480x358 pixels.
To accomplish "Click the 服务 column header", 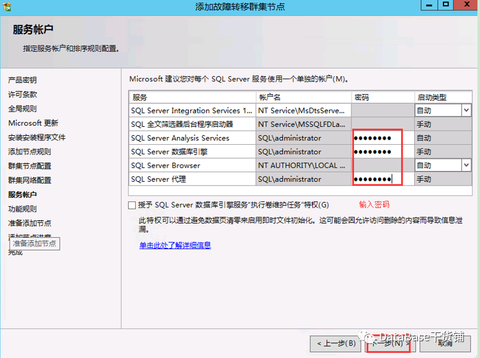I will tap(193, 97).
